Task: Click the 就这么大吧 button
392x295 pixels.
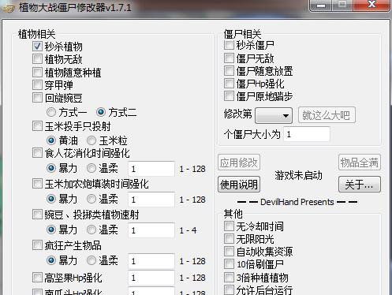Action: (327, 115)
